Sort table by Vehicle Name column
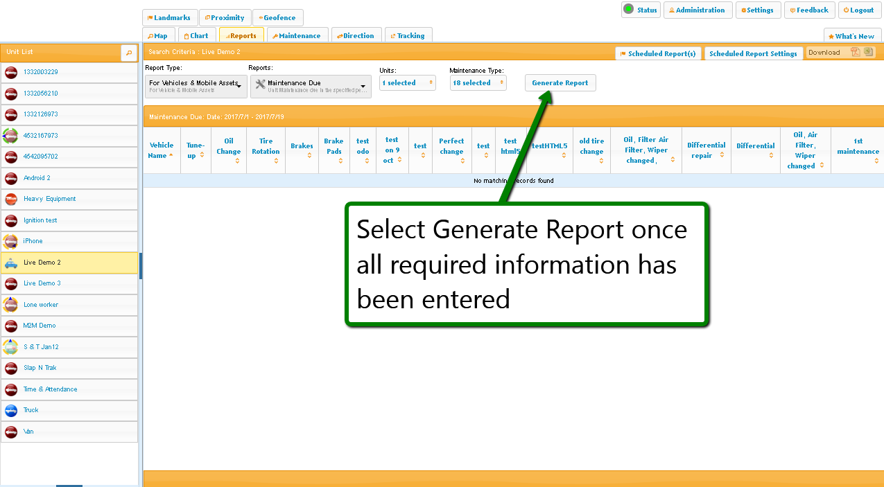884x487 pixels. pos(162,150)
